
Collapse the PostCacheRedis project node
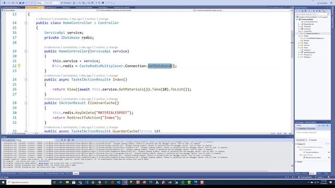pos(297,19)
